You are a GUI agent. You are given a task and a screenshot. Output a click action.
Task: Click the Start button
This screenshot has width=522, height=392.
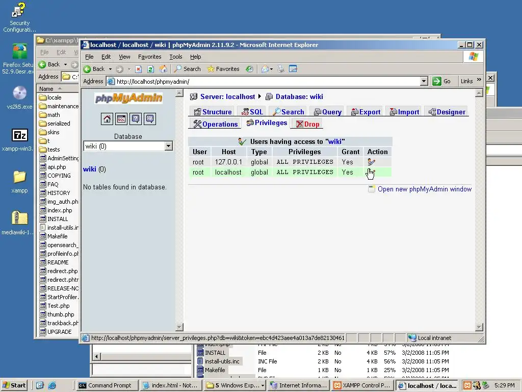click(x=14, y=385)
